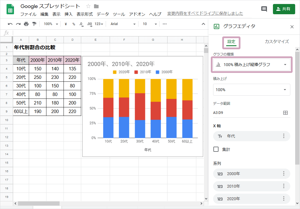The image size is (300, 209).
Task: Click the redo arrow in the toolbar
Action: coord(18,24)
